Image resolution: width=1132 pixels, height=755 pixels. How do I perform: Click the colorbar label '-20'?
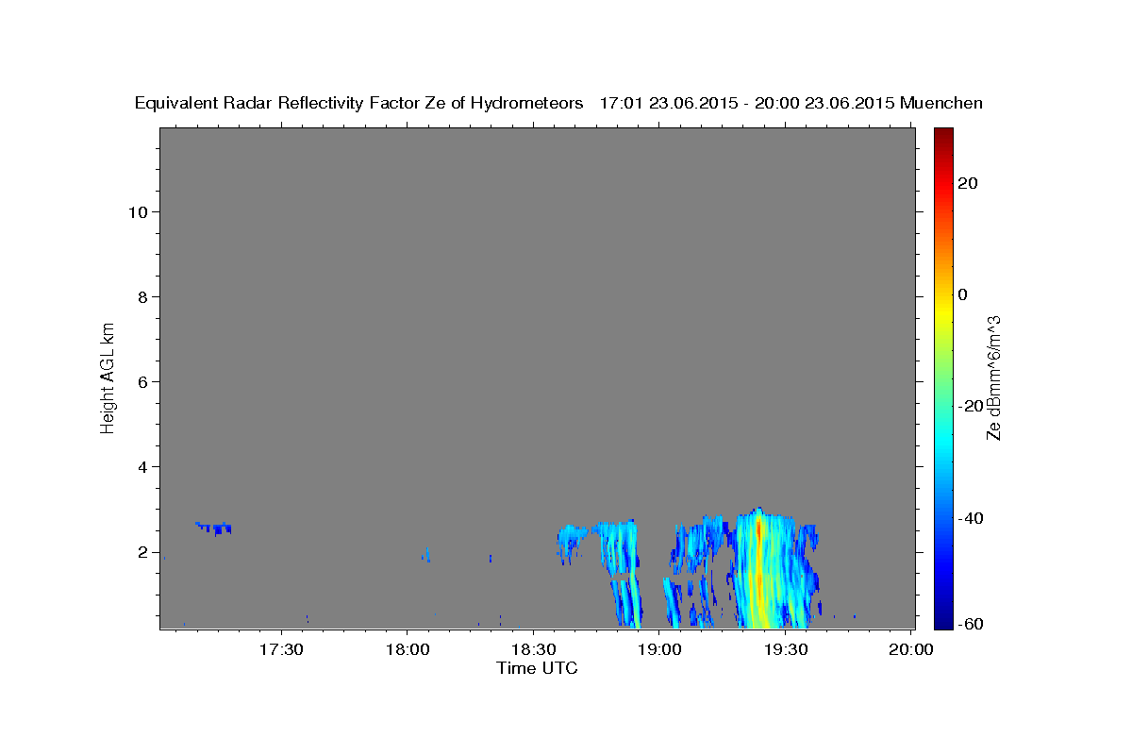tap(970, 406)
